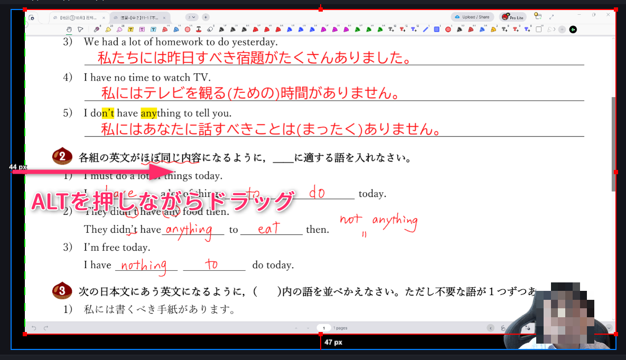The width and height of the screenshot is (626, 360).
Task: Select the blue line drawing tool
Action: click(x=426, y=30)
